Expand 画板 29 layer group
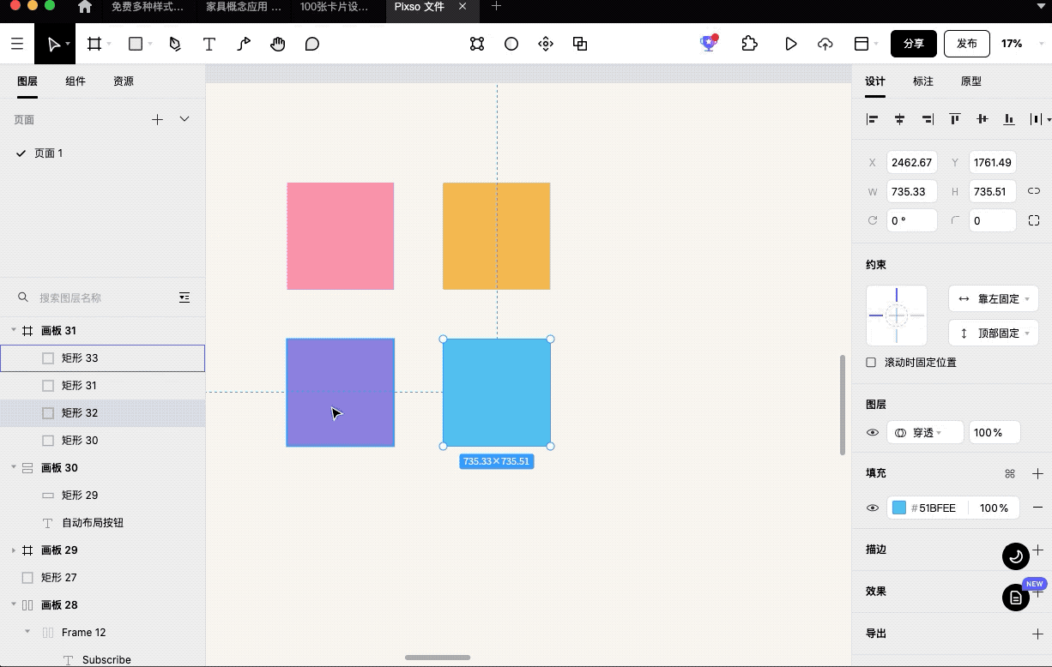Screen dimensions: 1052x667 click(14, 550)
